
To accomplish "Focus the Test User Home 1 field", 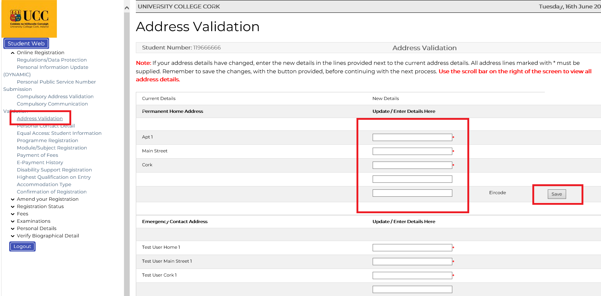I will 412,248.
